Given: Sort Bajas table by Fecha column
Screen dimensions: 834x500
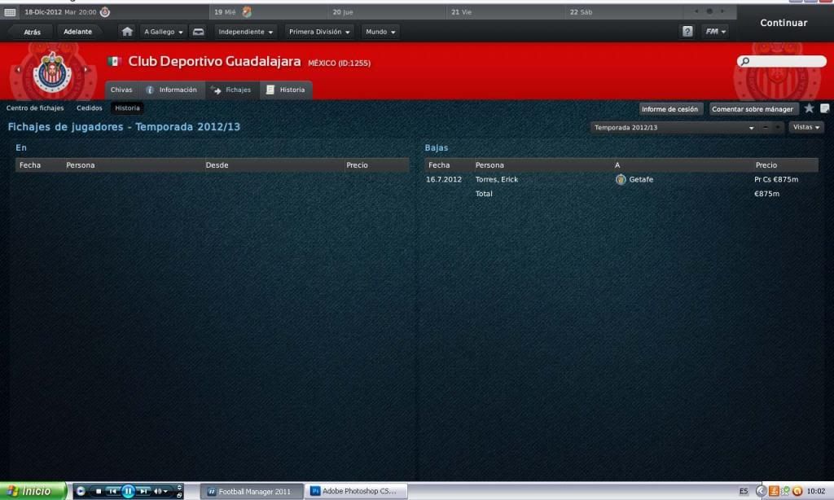Looking at the screenshot, I should (439, 165).
